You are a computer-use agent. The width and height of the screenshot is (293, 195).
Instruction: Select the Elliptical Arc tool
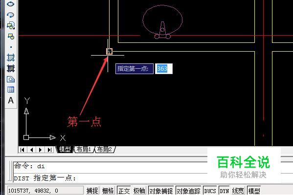click(10, 15)
